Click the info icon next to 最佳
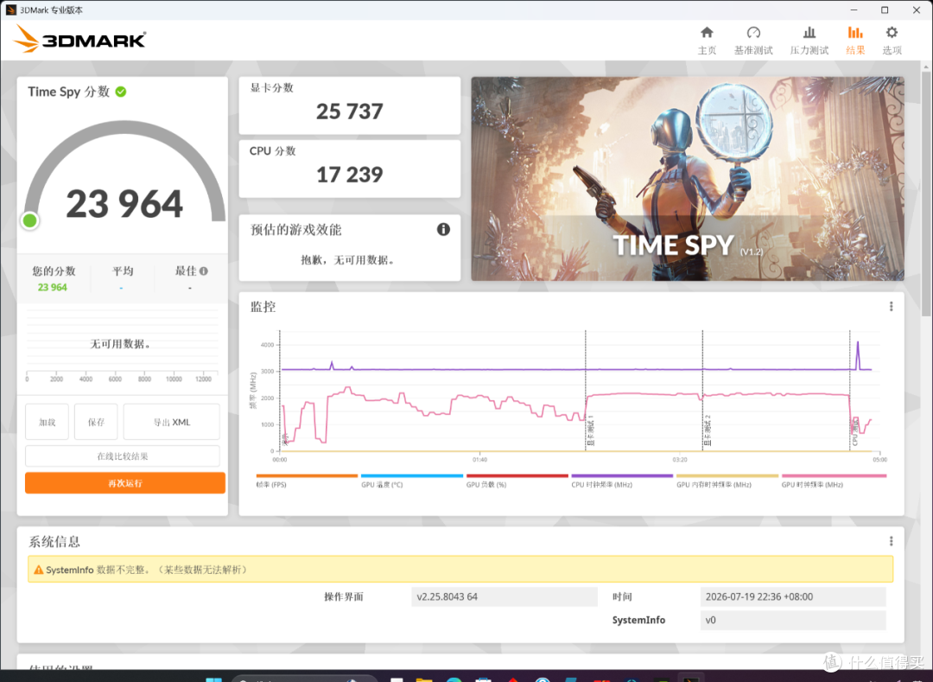This screenshot has height=682, width=933. click(204, 271)
